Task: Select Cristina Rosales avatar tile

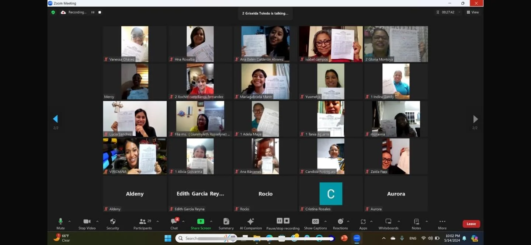Action: coord(331,194)
